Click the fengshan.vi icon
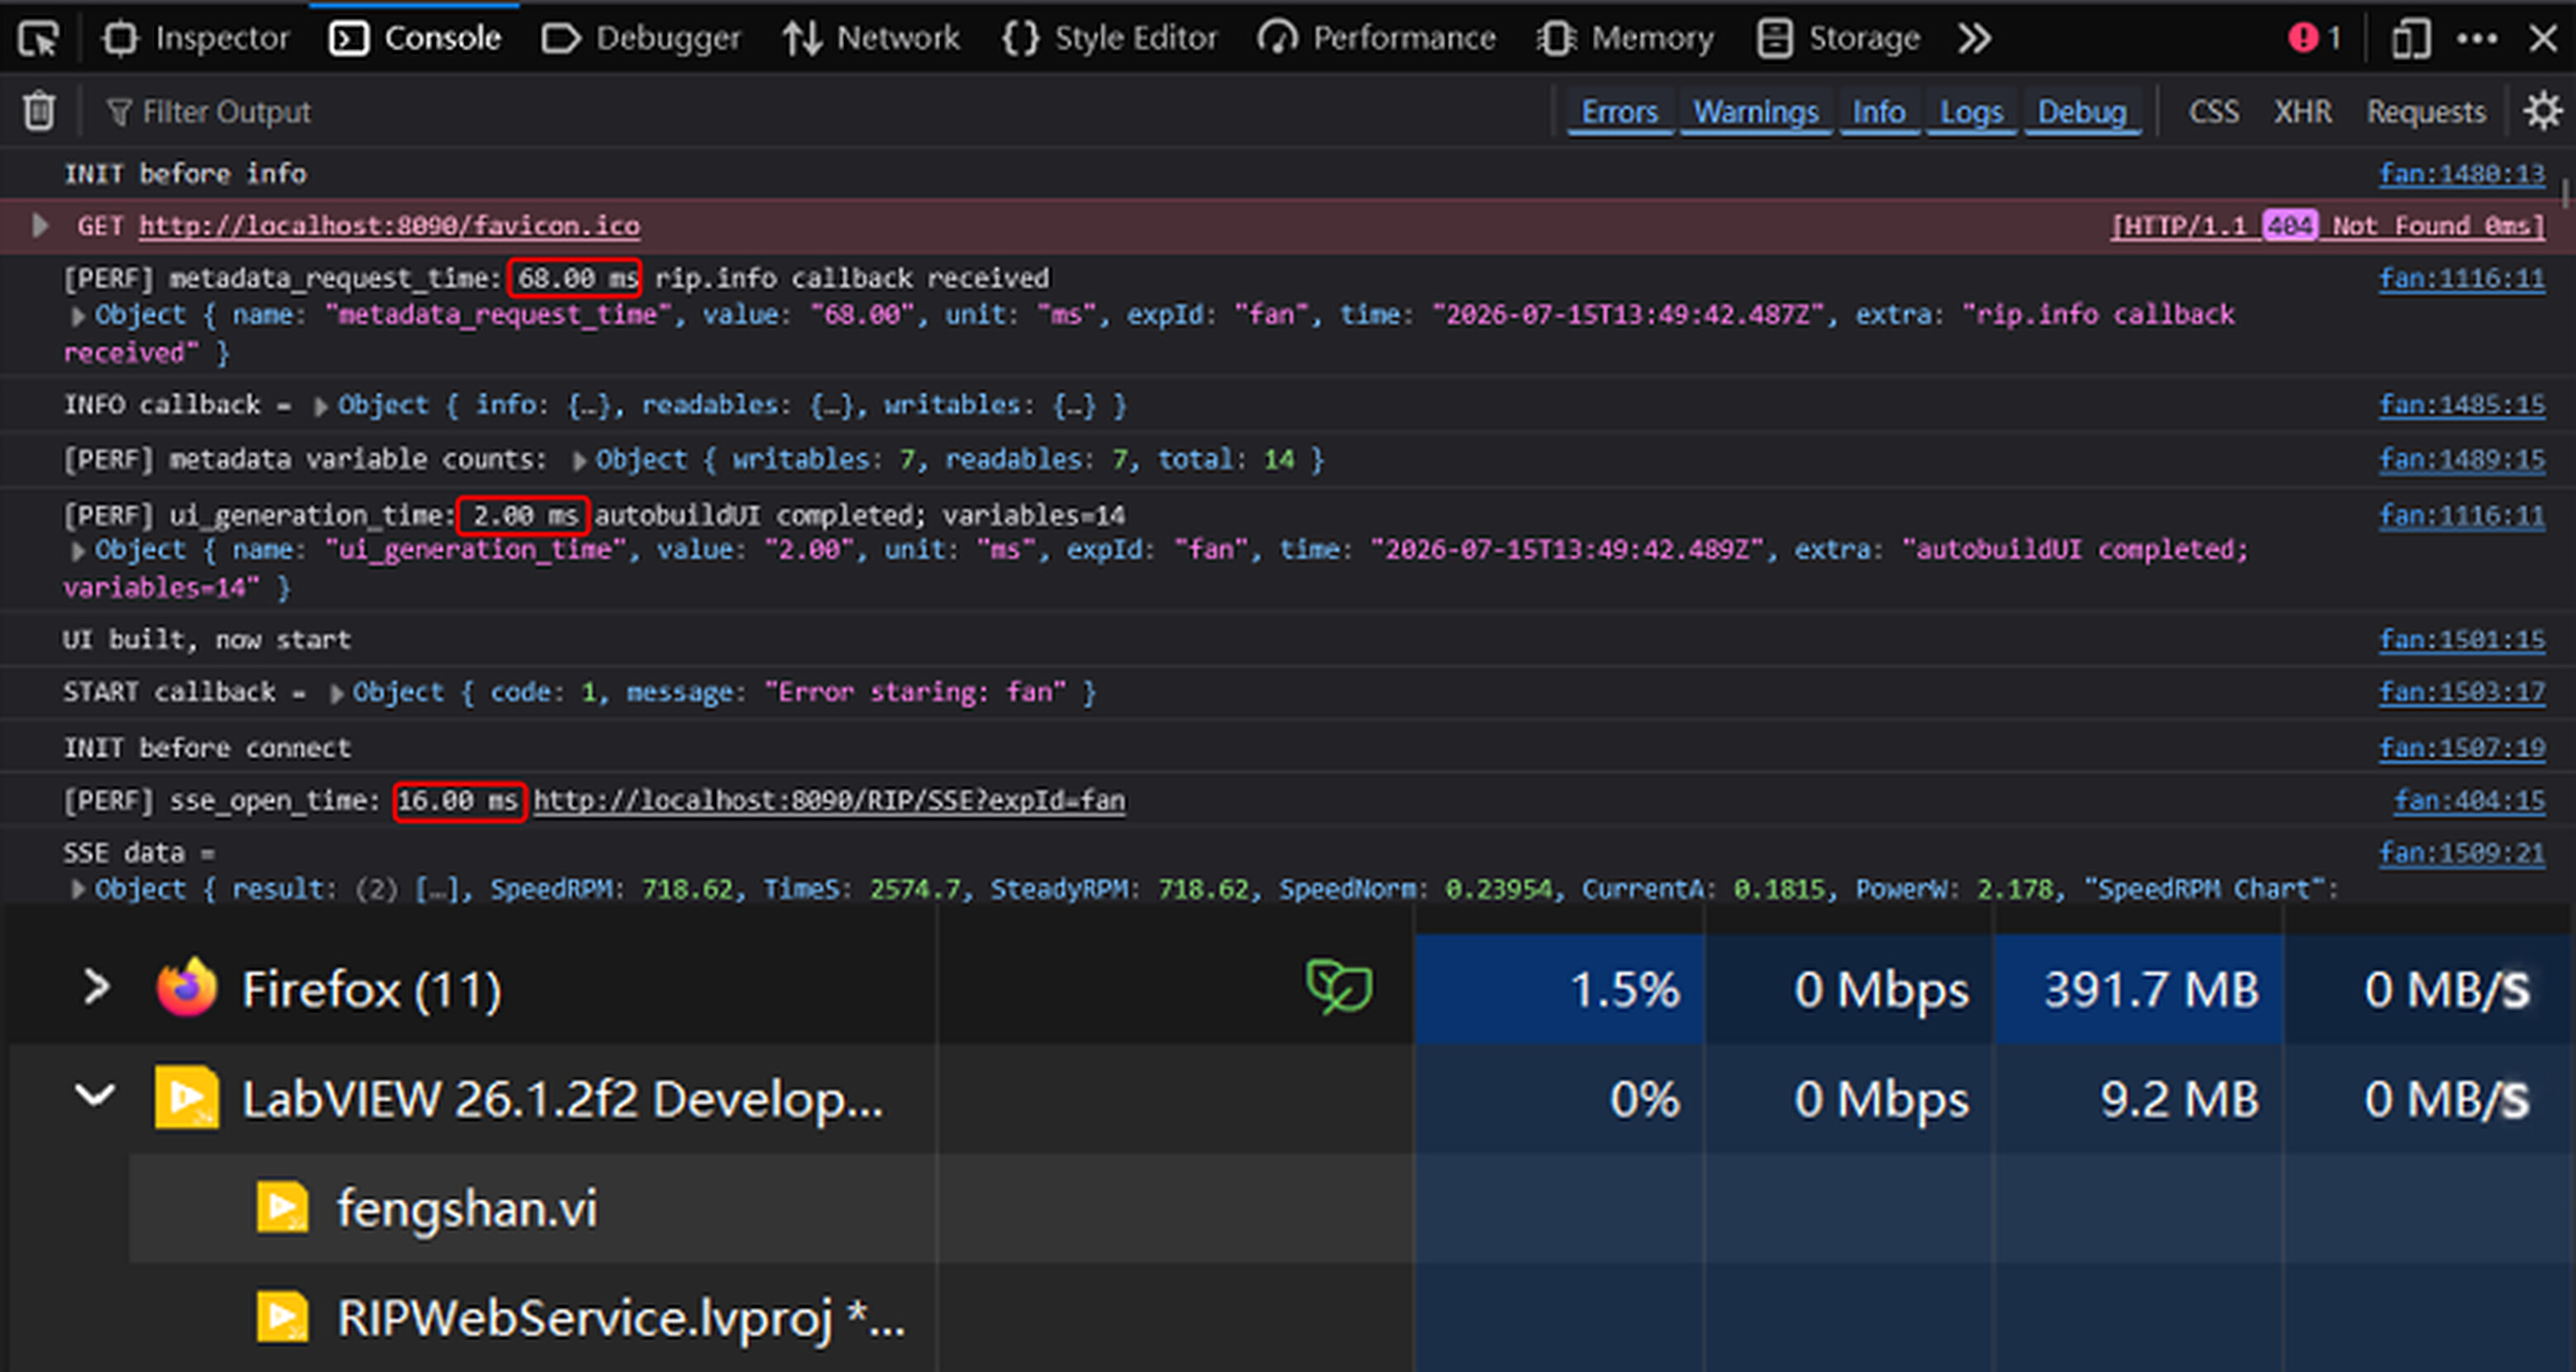 [x=282, y=1208]
